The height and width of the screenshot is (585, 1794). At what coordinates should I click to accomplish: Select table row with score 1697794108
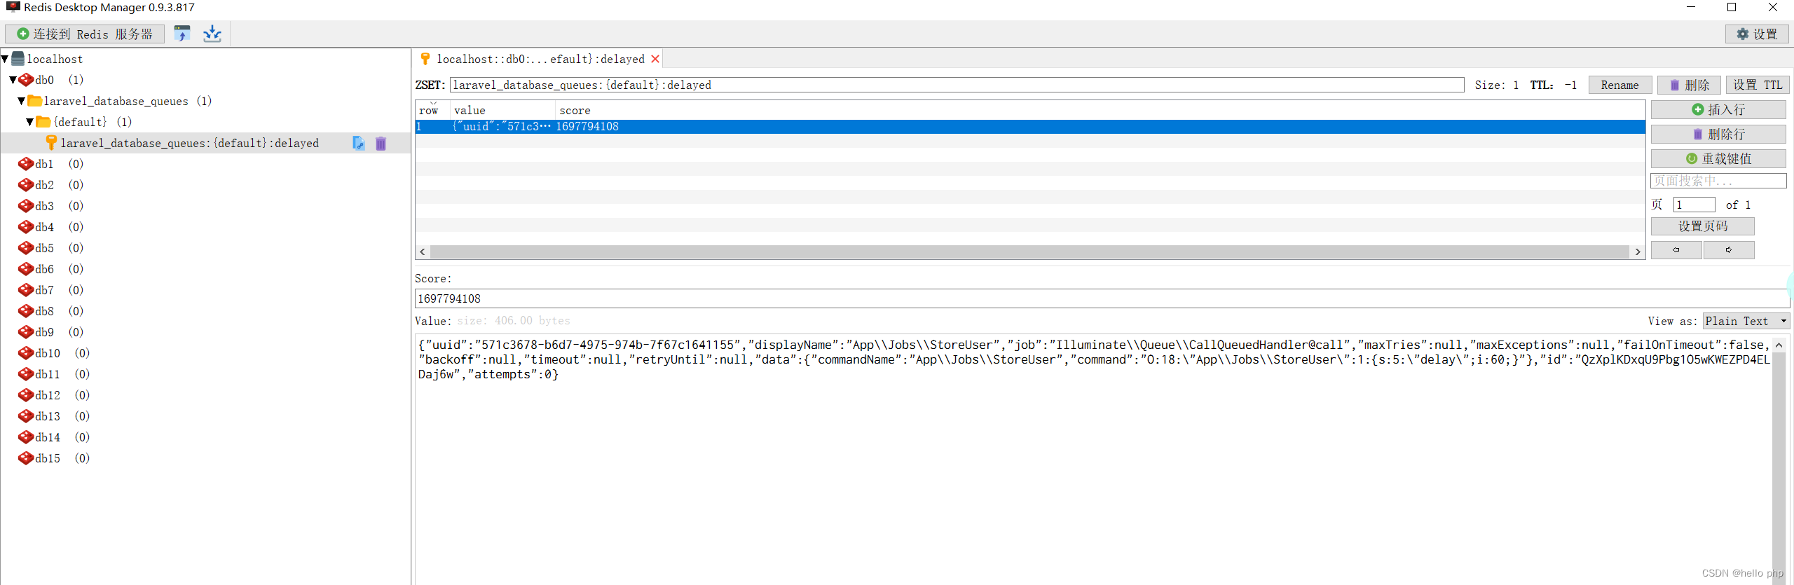tap(1030, 127)
